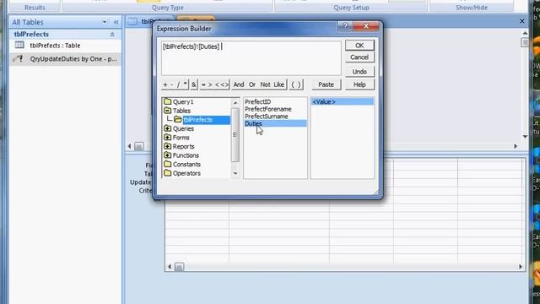Screen dimensions: 540x304
Task: Collapse the navigation pane shutter
Action: [x=116, y=22]
